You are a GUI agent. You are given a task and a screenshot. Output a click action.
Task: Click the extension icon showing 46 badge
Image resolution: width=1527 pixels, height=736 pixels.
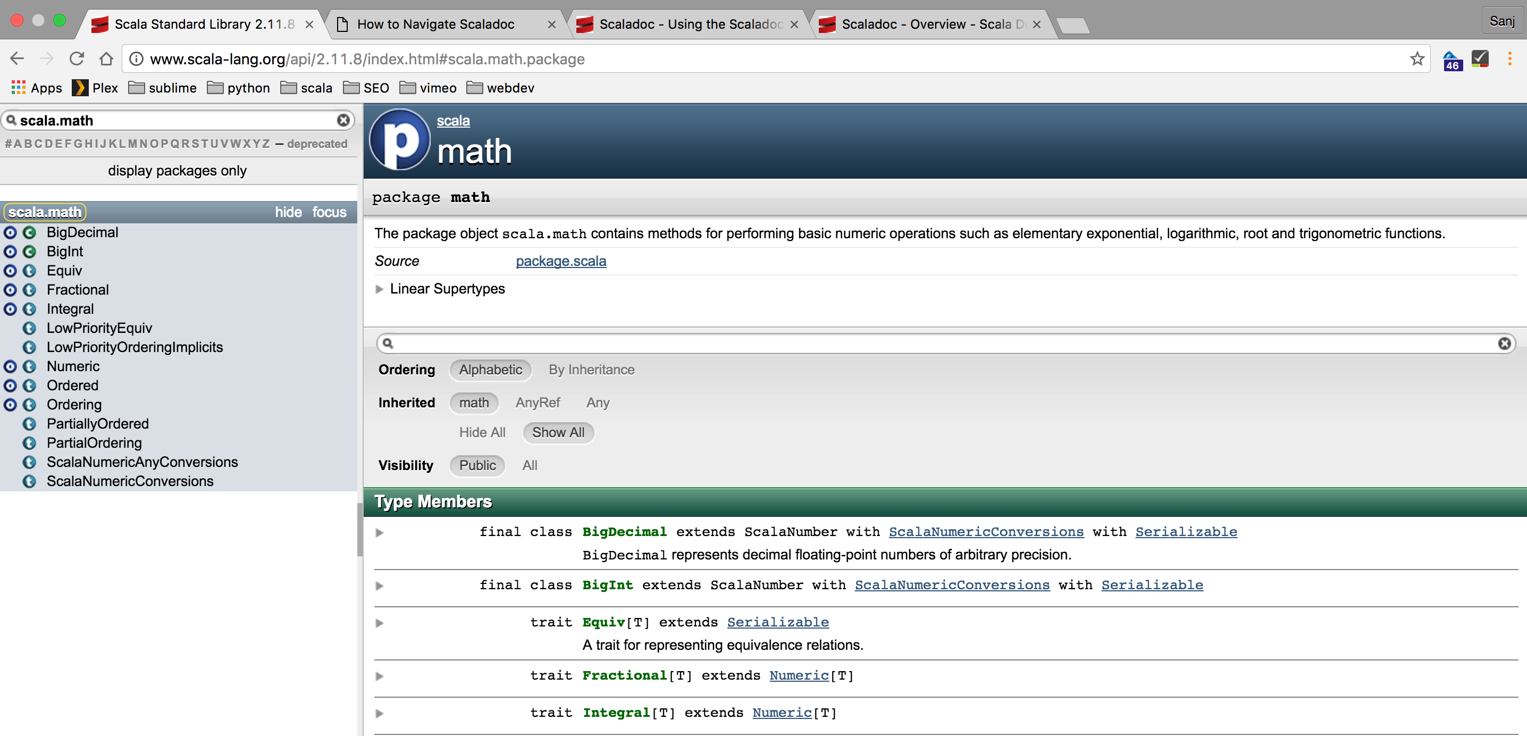[x=1452, y=58]
